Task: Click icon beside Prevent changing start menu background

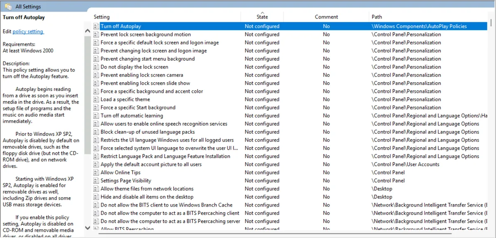Action: point(96,59)
